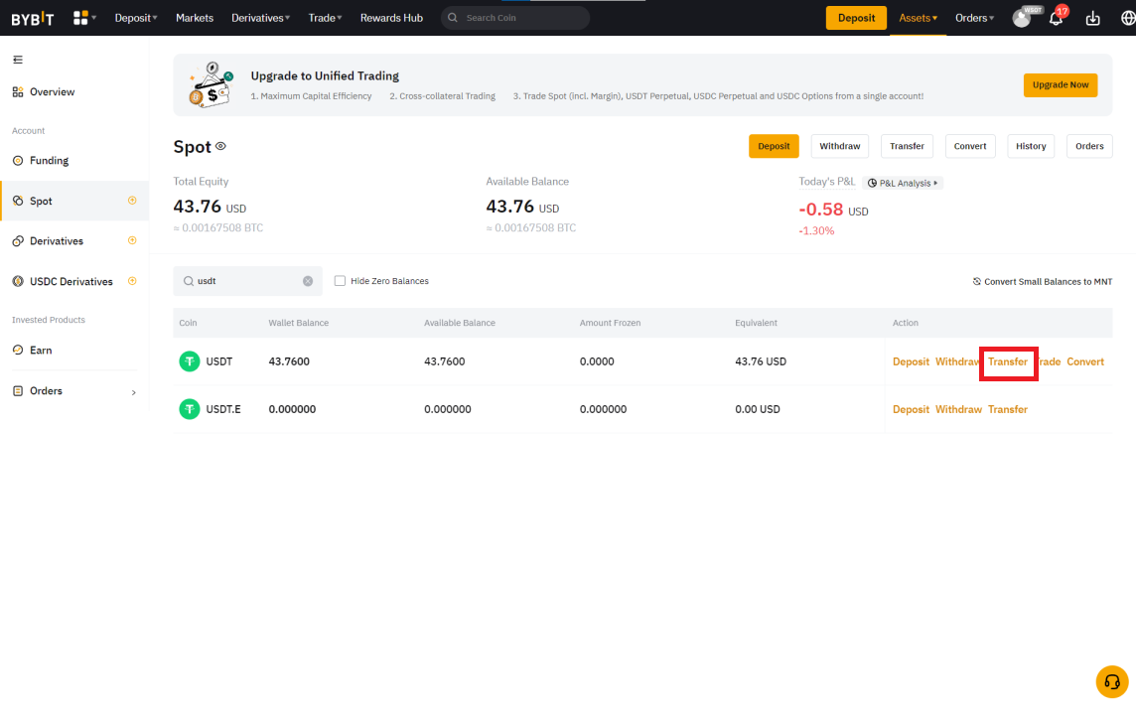
Task: Open P&L Analysis link
Action: tap(903, 184)
